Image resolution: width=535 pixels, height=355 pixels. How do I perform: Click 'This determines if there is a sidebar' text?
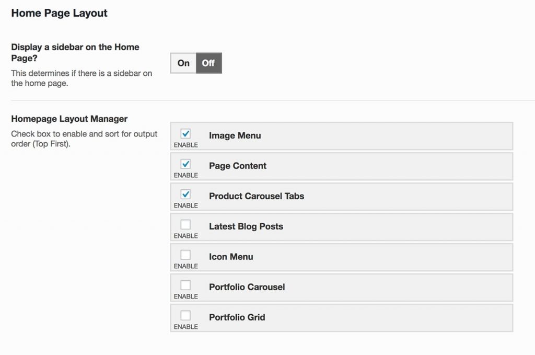tap(82, 78)
